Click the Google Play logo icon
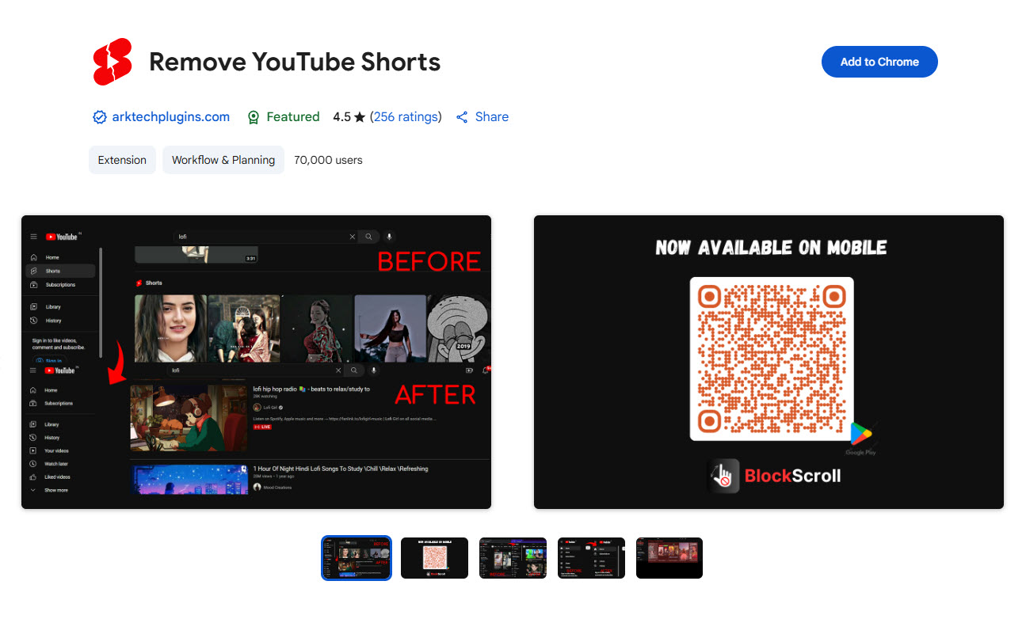Viewport: 1026px width, 619px height. click(x=860, y=434)
